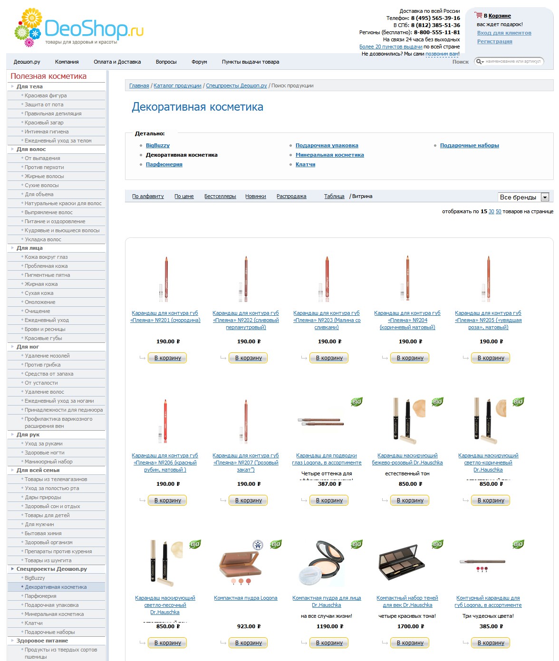Click the позвоним вам callback link

coord(442,54)
